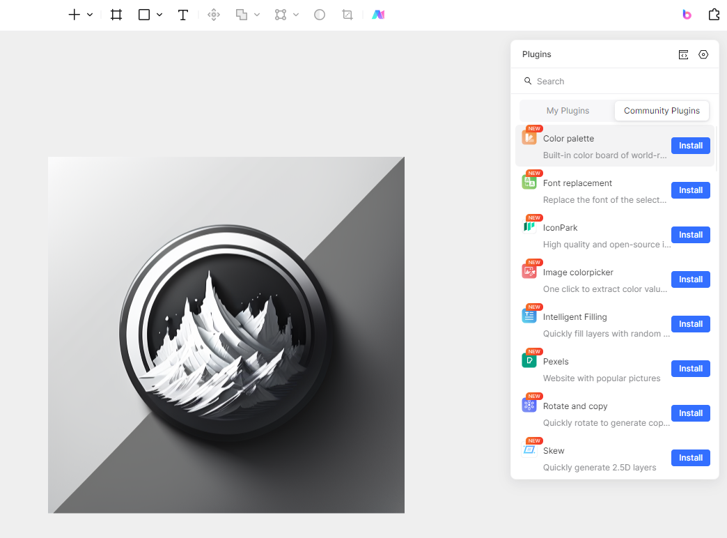Expand the shape tool dropdown arrow

pyautogui.click(x=159, y=15)
